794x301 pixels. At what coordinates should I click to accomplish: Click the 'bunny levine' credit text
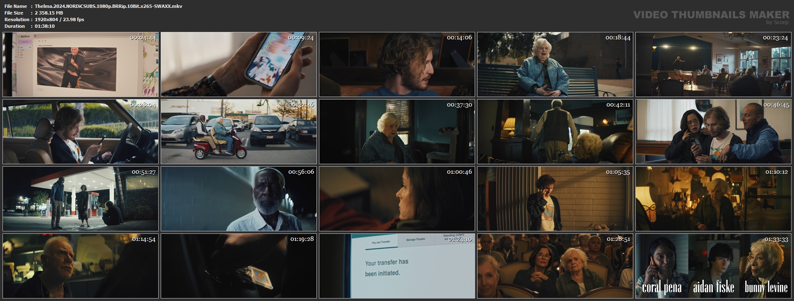[766, 287]
